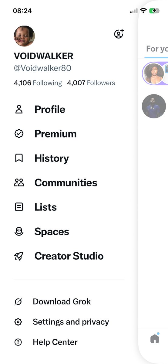Screen dimensions: 168x364
Task: Tap the Help Center question mark icon
Action: coord(18,342)
